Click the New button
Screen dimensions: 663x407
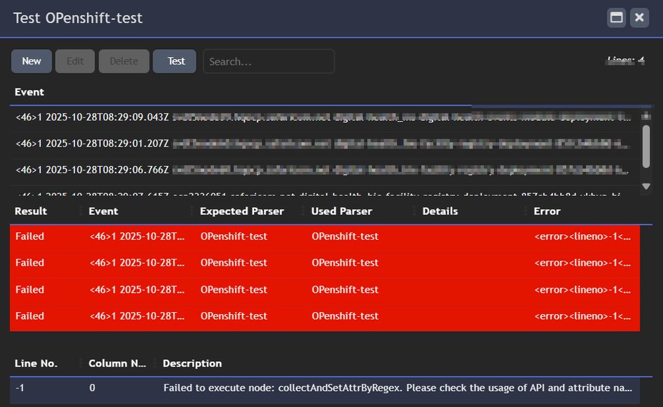point(32,61)
